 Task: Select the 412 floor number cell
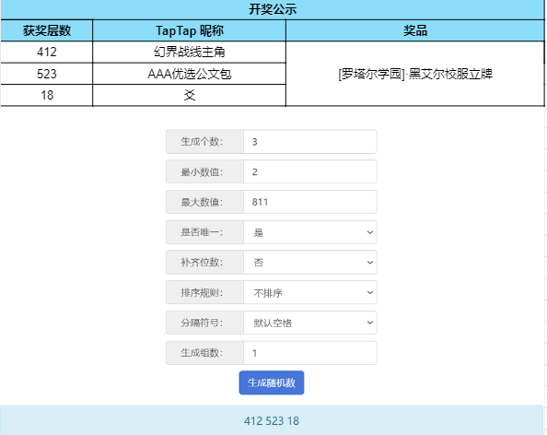click(x=47, y=52)
